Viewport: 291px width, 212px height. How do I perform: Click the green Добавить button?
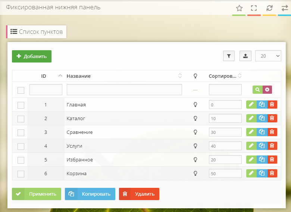coord(32,57)
